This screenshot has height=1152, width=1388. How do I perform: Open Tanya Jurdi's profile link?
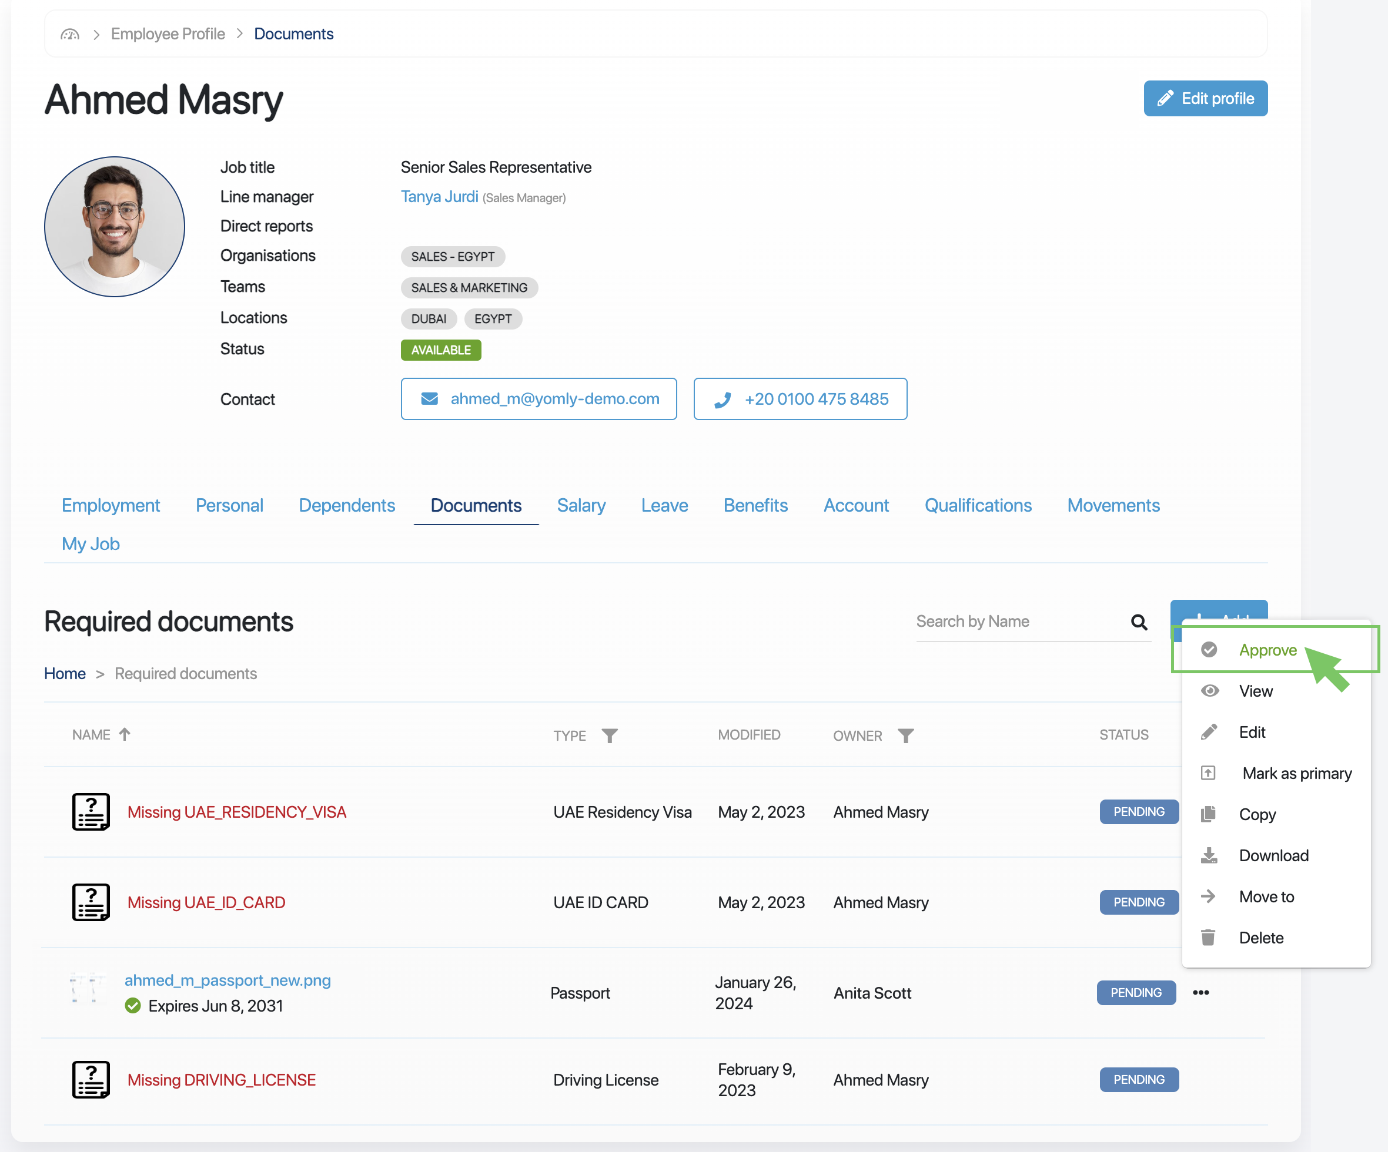click(x=440, y=197)
